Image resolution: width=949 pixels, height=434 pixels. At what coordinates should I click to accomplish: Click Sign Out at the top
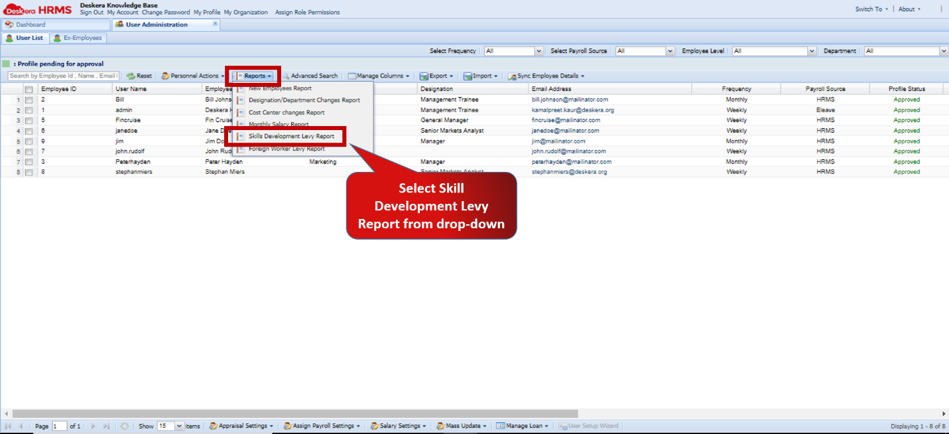click(x=91, y=11)
